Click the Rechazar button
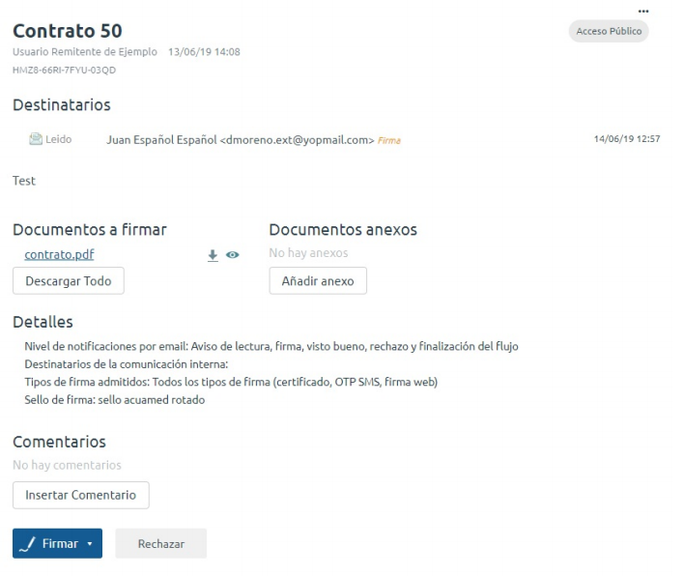This screenshot has width=684, height=576. pyautogui.click(x=161, y=544)
